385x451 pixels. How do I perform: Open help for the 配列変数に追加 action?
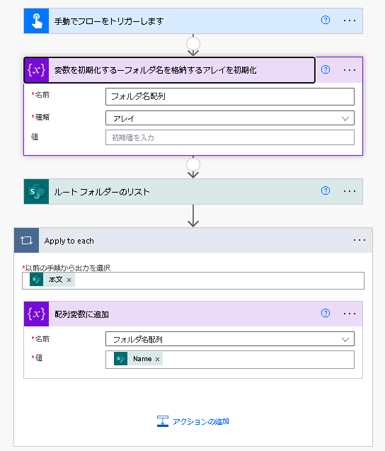tap(326, 313)
